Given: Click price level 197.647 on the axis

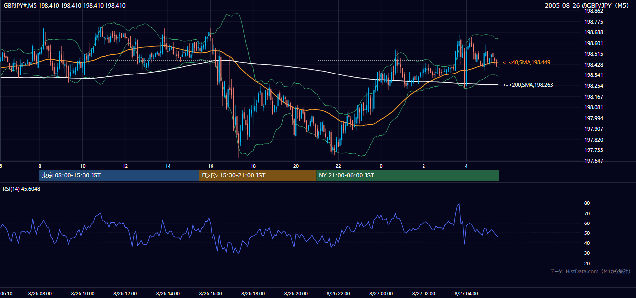Looking at the screenshot, I should pos(594,161).
